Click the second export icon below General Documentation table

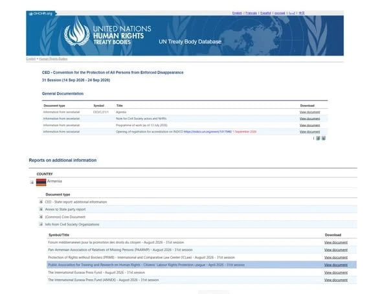pos(324,138)
